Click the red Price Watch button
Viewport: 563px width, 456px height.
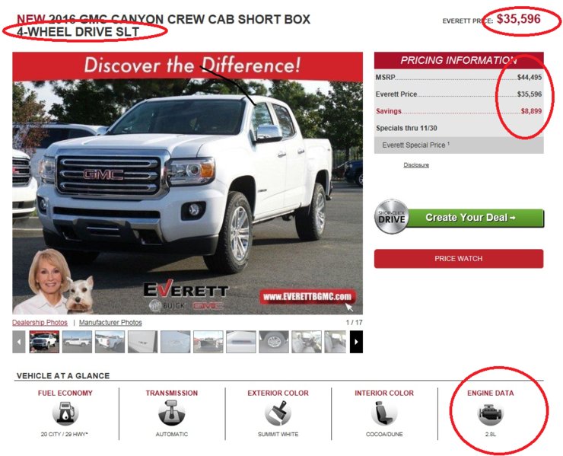(459, 259)
